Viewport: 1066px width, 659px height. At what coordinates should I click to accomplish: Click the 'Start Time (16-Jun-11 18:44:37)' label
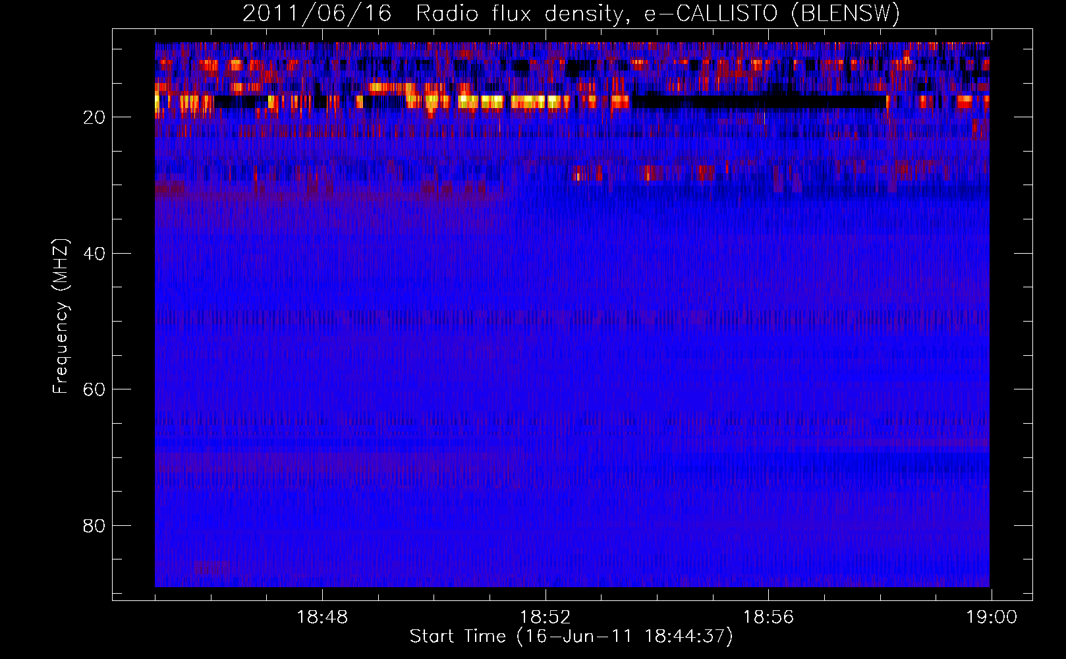pyautogui.click(x=571, y=637)
